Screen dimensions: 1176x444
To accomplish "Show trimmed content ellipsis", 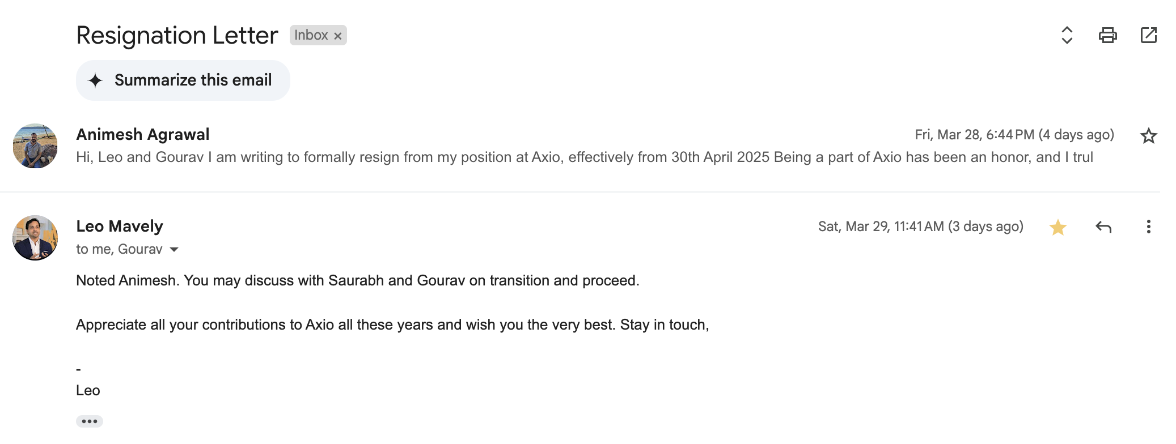I will pyautogui.click(x=90, y=421).
